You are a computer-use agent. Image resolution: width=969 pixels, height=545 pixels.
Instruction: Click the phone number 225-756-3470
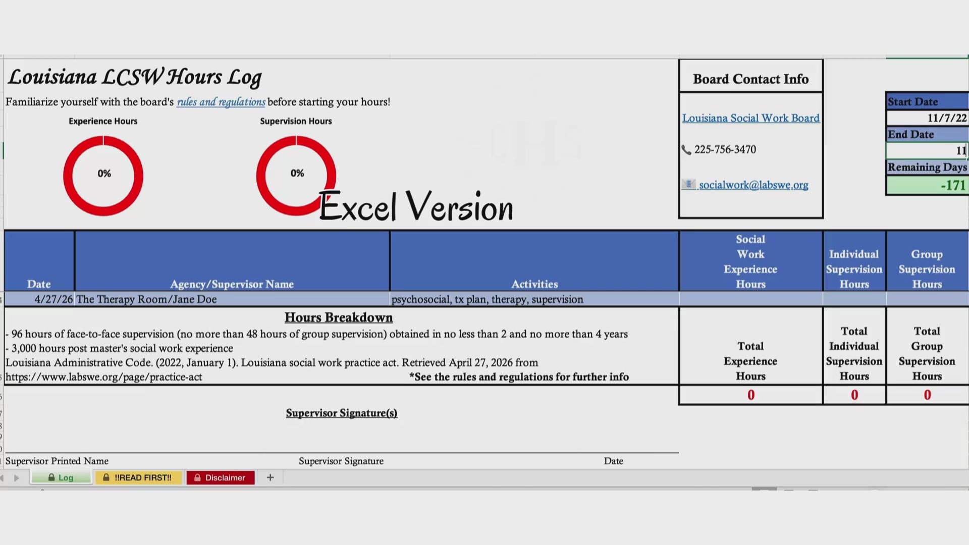pyautogui.click(x=725, y=150)
